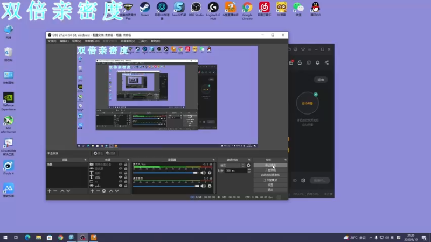This screenshot has height=242, width=431.
Task: Open 麦克风/Aux channel gear settings
Action: click(210, 173)
